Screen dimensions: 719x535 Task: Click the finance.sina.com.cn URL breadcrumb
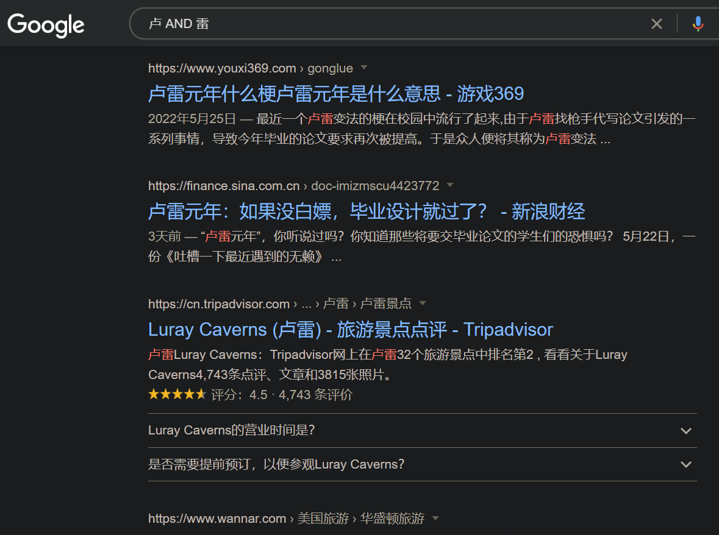click(x=293, y=185)
